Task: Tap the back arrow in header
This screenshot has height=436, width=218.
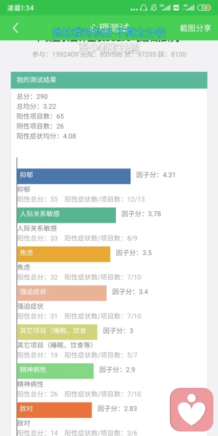Action: tap(16, 28)
